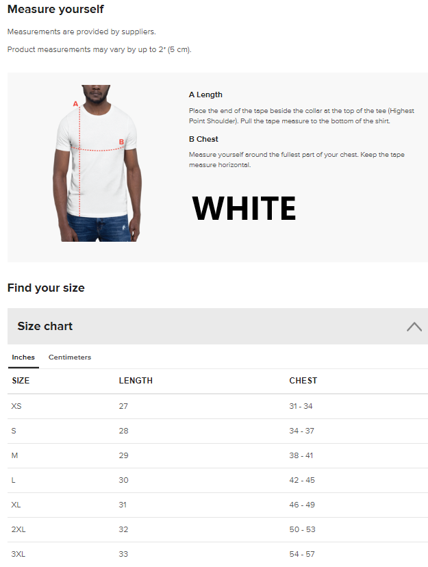Click the white t-shirt model image
The image size is (428, 567).
coord(97,164)
